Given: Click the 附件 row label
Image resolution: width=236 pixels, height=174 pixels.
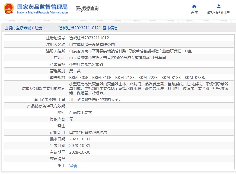Looking at the screenshot, I should 61,113.
